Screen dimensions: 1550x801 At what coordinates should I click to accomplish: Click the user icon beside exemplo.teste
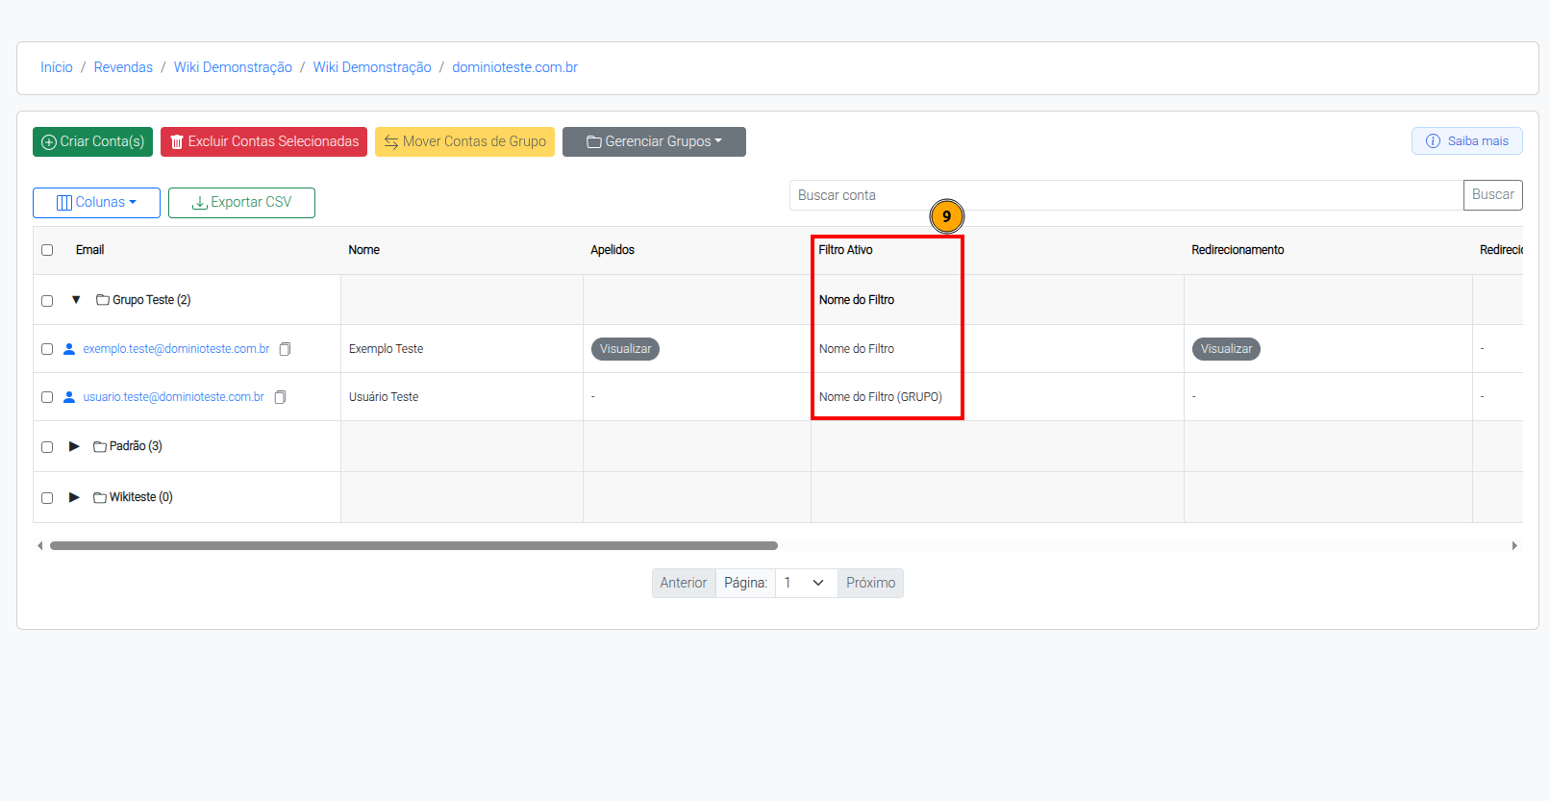click(69, 349)
